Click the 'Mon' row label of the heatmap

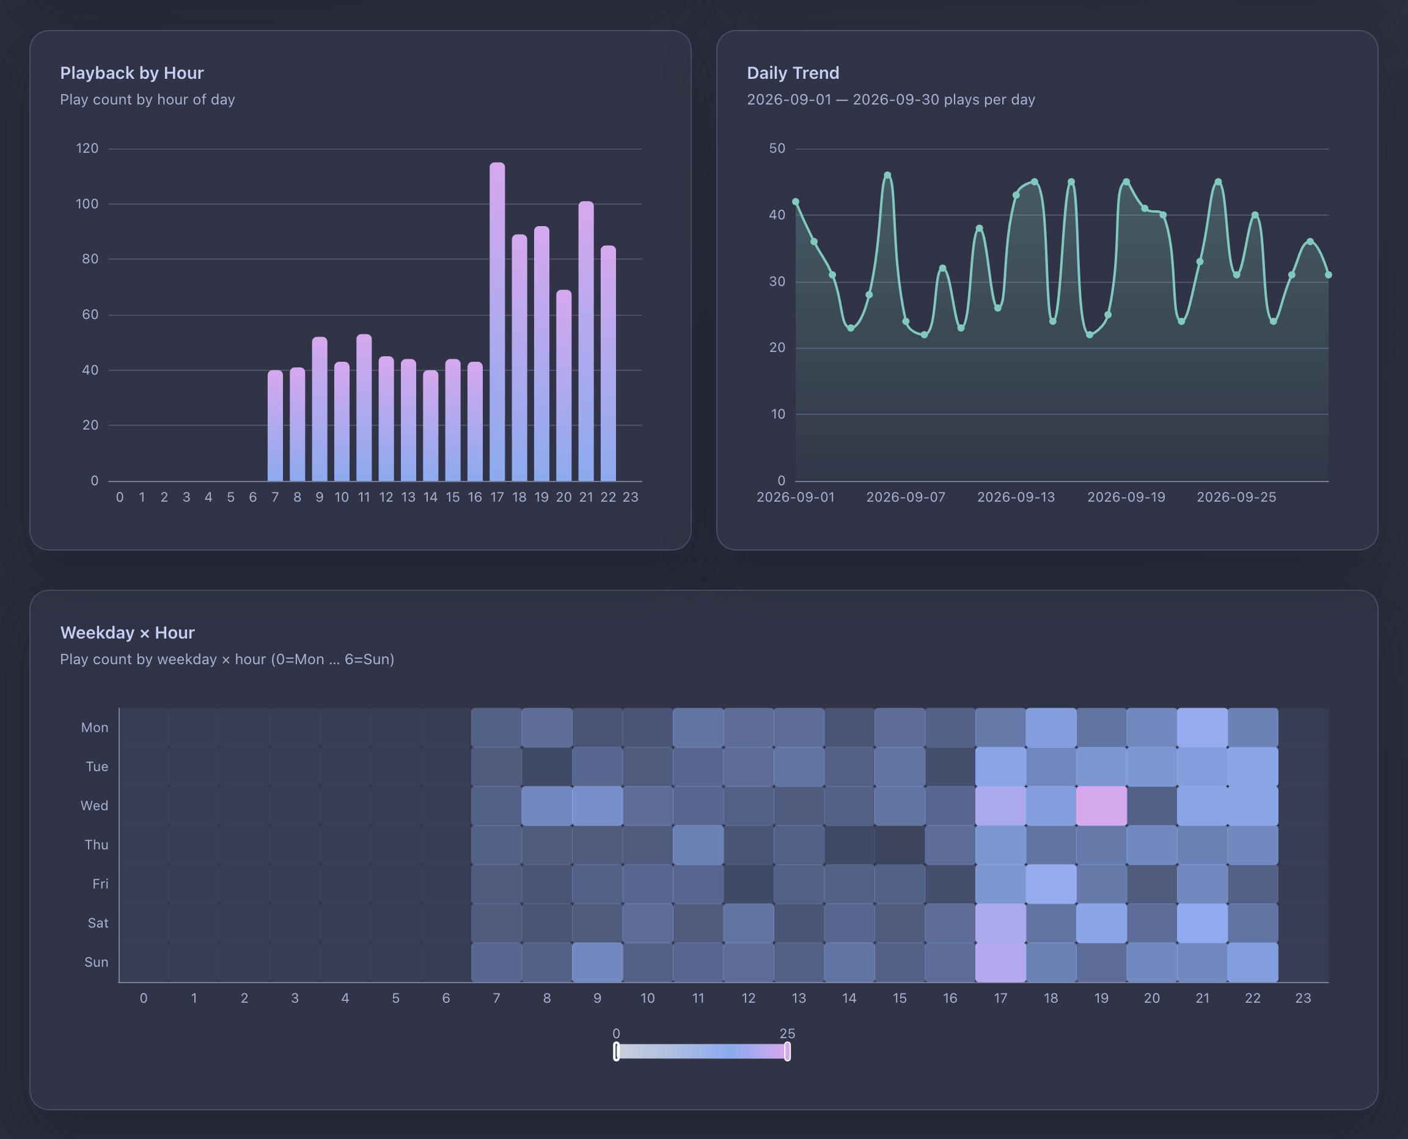(95, 728)
